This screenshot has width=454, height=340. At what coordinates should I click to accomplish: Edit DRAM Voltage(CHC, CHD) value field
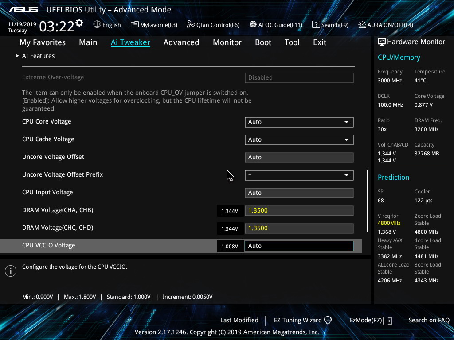click(299, 228)
